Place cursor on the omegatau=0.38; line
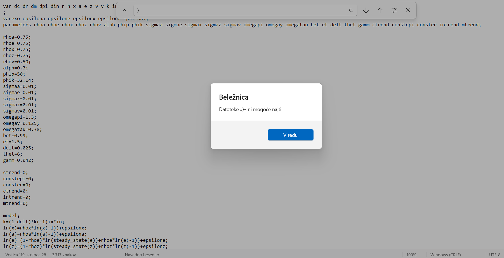 pos(22,129)
